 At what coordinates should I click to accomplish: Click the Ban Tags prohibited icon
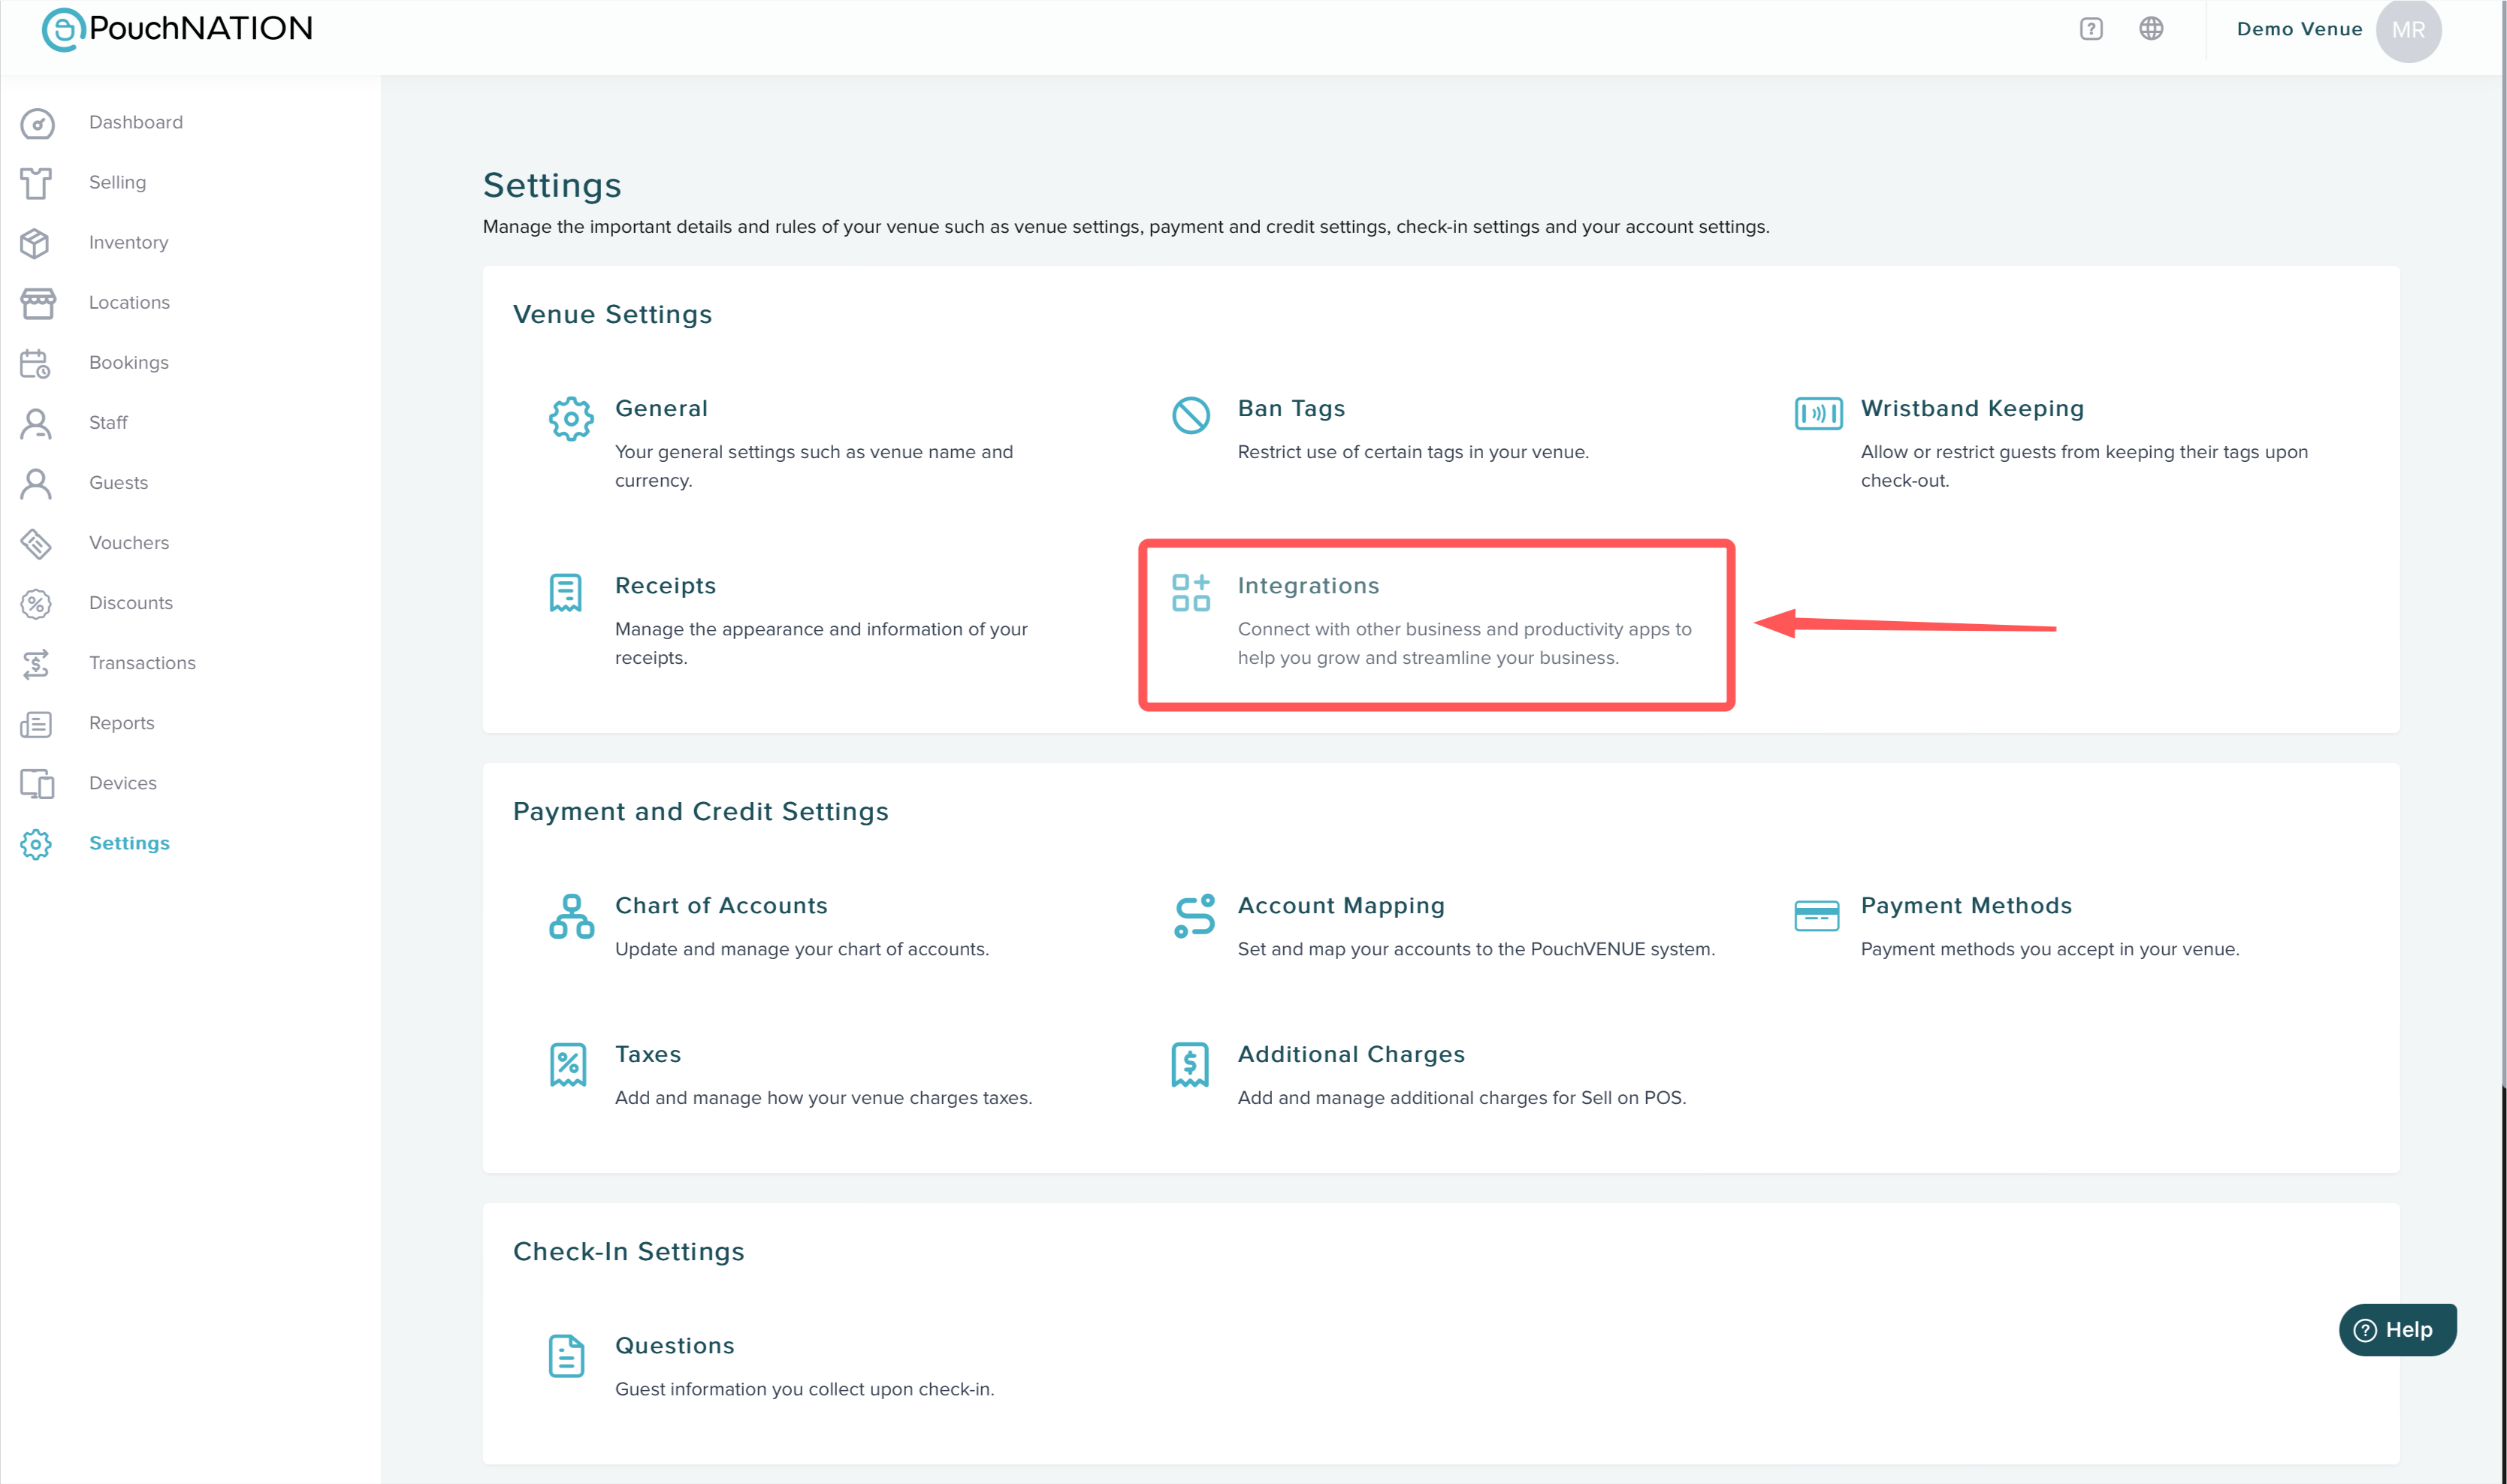click(1191, 414)
